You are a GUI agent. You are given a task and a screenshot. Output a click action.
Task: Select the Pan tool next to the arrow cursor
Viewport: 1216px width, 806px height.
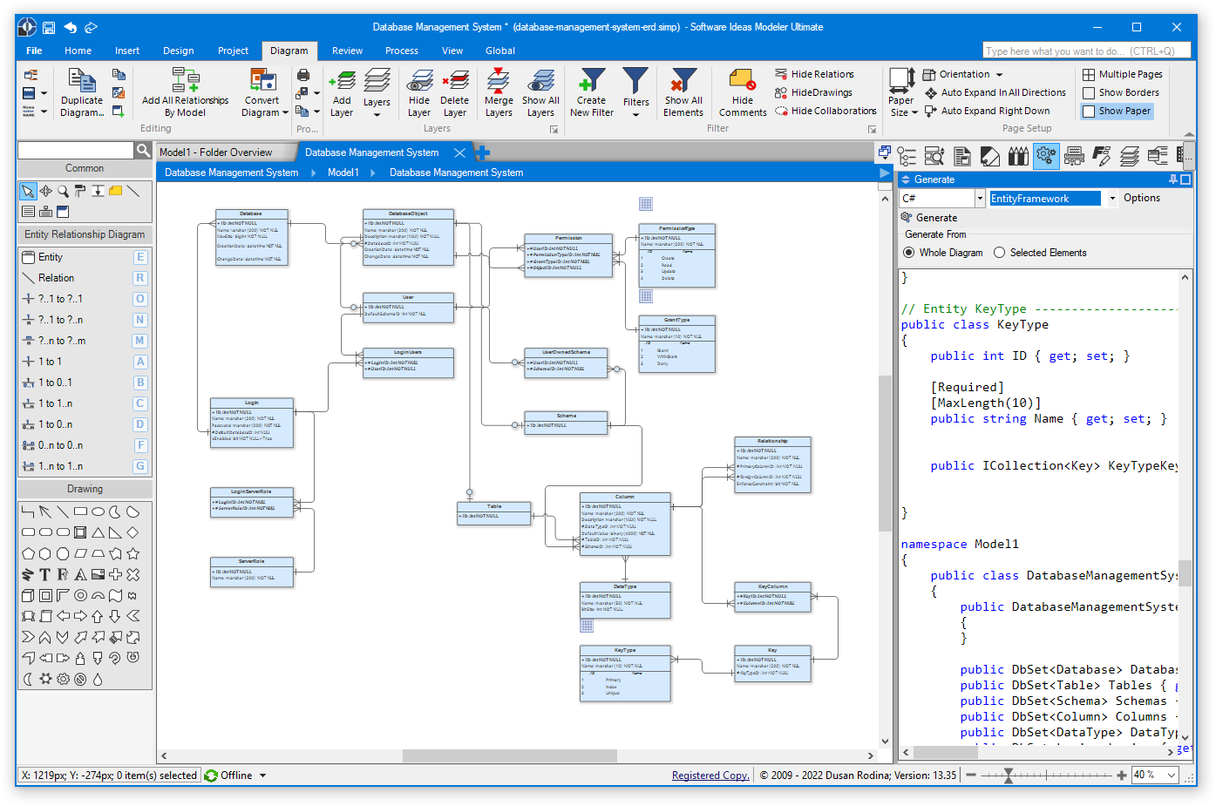[x=46, y=191]
